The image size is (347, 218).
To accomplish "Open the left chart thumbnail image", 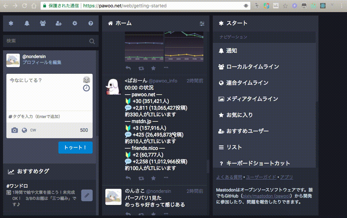I will click(144, 46).
